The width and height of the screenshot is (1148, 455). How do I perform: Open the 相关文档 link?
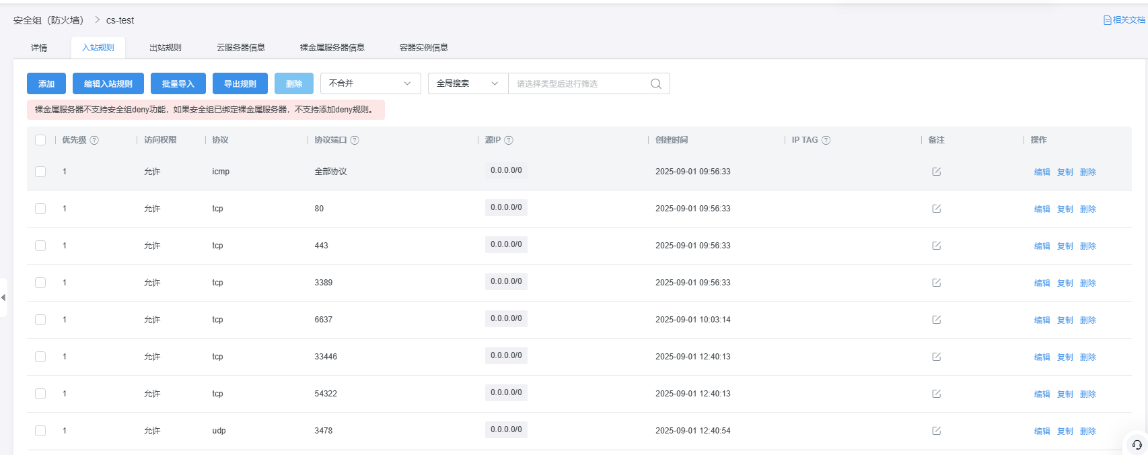tap(1124, 20)
